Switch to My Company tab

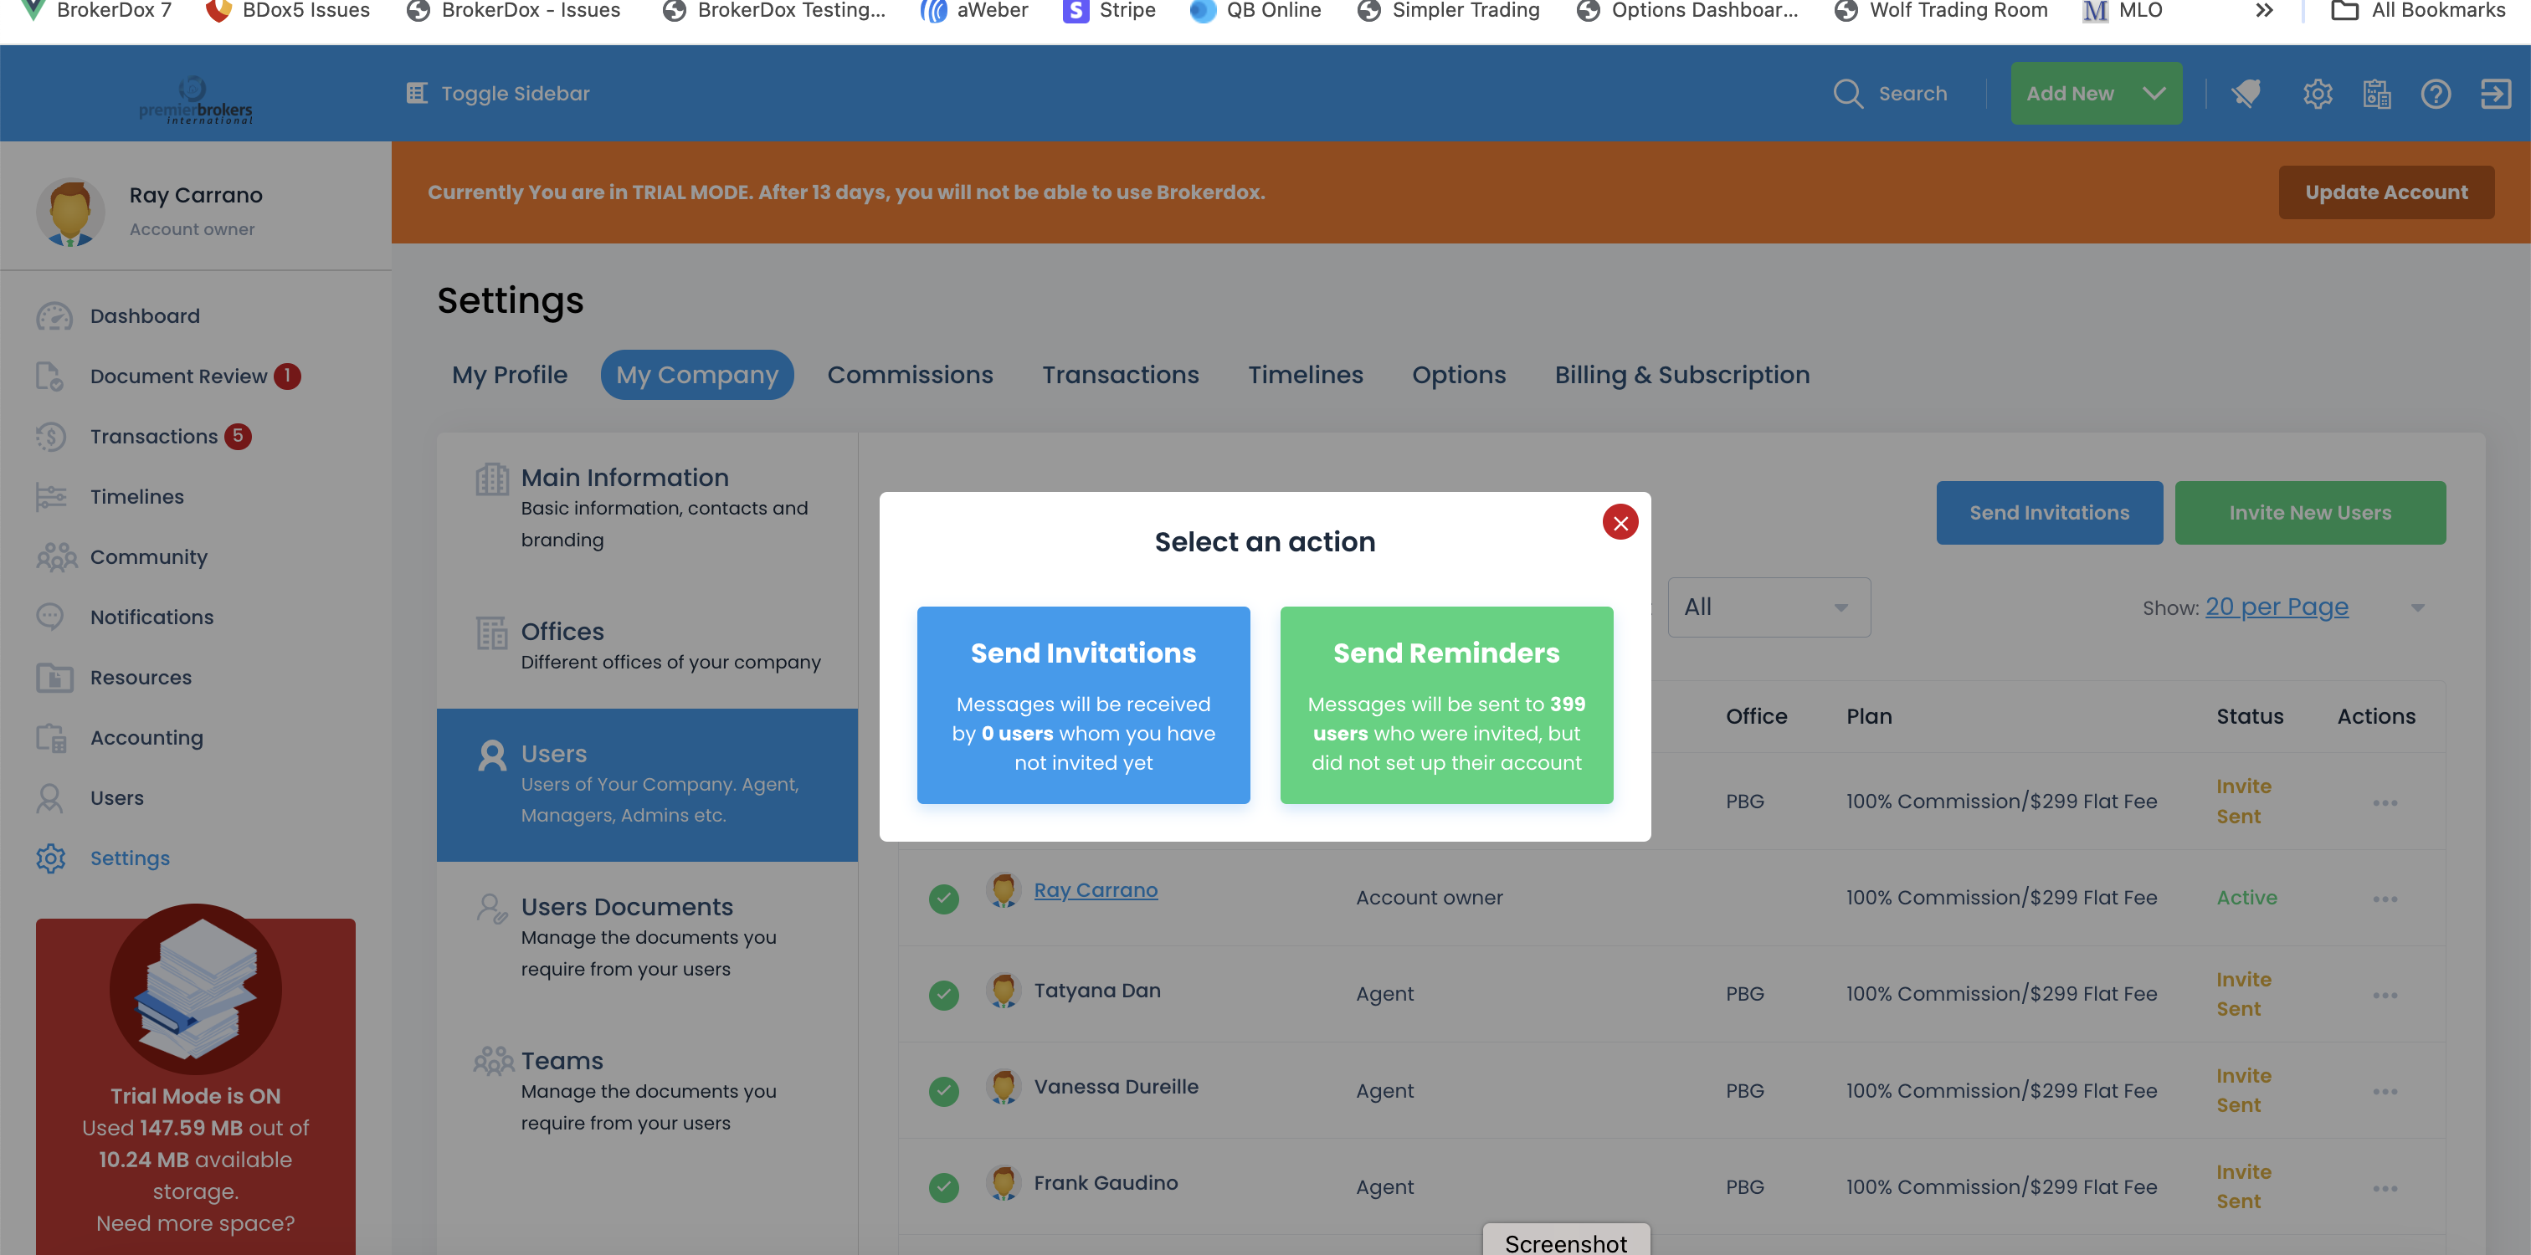(696, 375)
